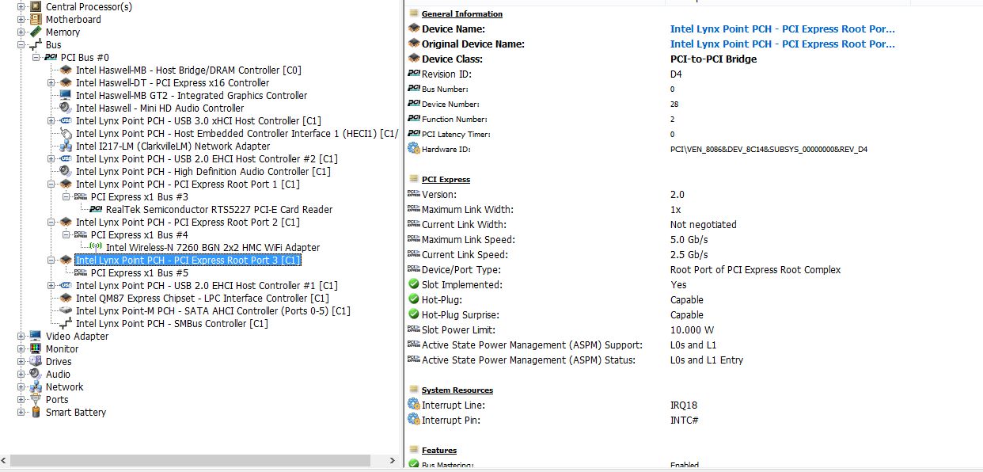
Task: Select the highlighted PCI Express Root Port 3
Action: pyautogui.click(x=188, y=260)
